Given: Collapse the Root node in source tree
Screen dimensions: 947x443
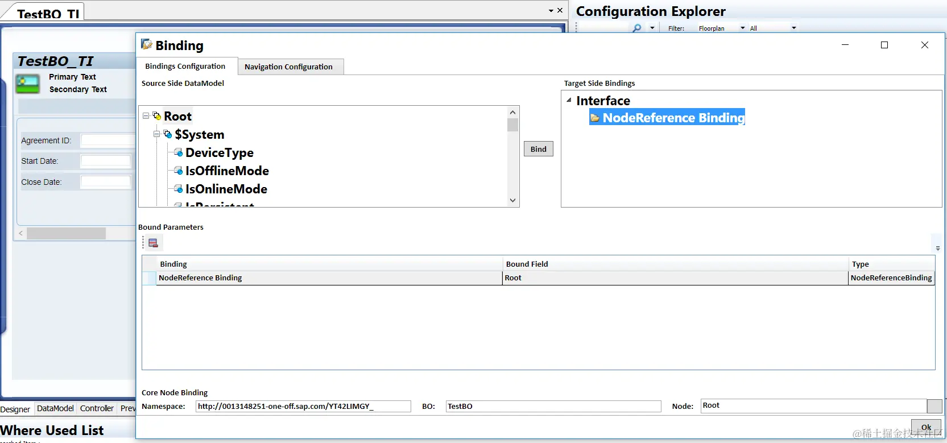Looking at the screenshot, I should pos(146,116).
